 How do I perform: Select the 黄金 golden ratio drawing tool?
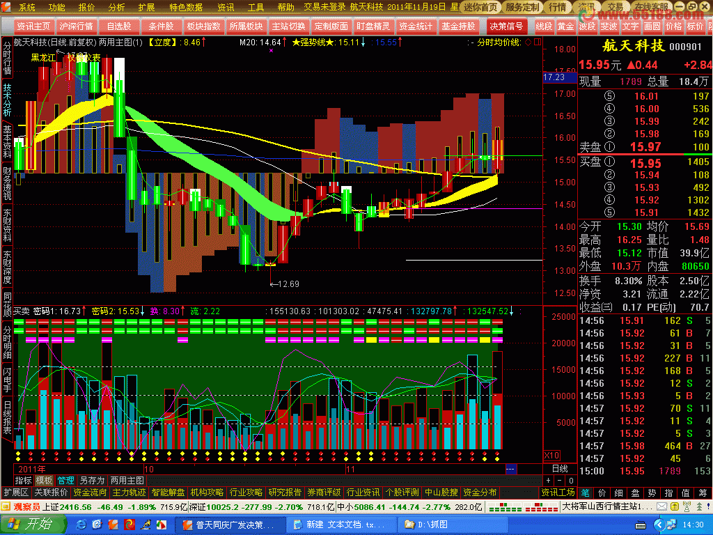[x=565, y=26]
